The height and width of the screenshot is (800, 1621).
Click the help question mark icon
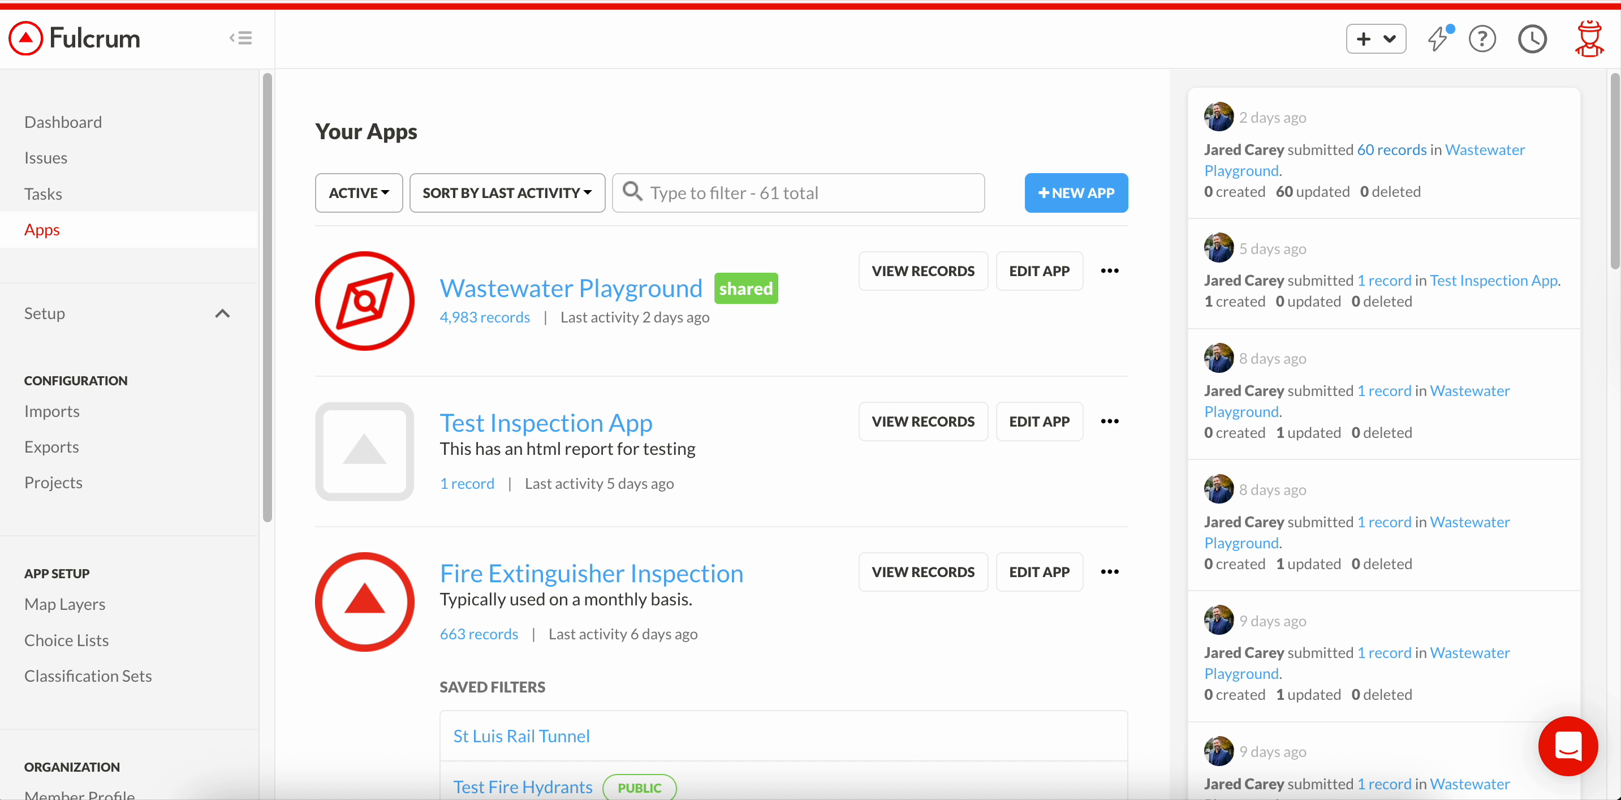1482,39
